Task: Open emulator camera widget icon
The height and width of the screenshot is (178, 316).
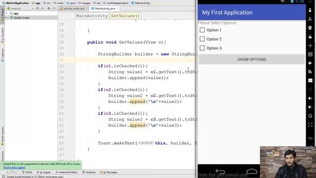Action: click(x=310, y=28)
